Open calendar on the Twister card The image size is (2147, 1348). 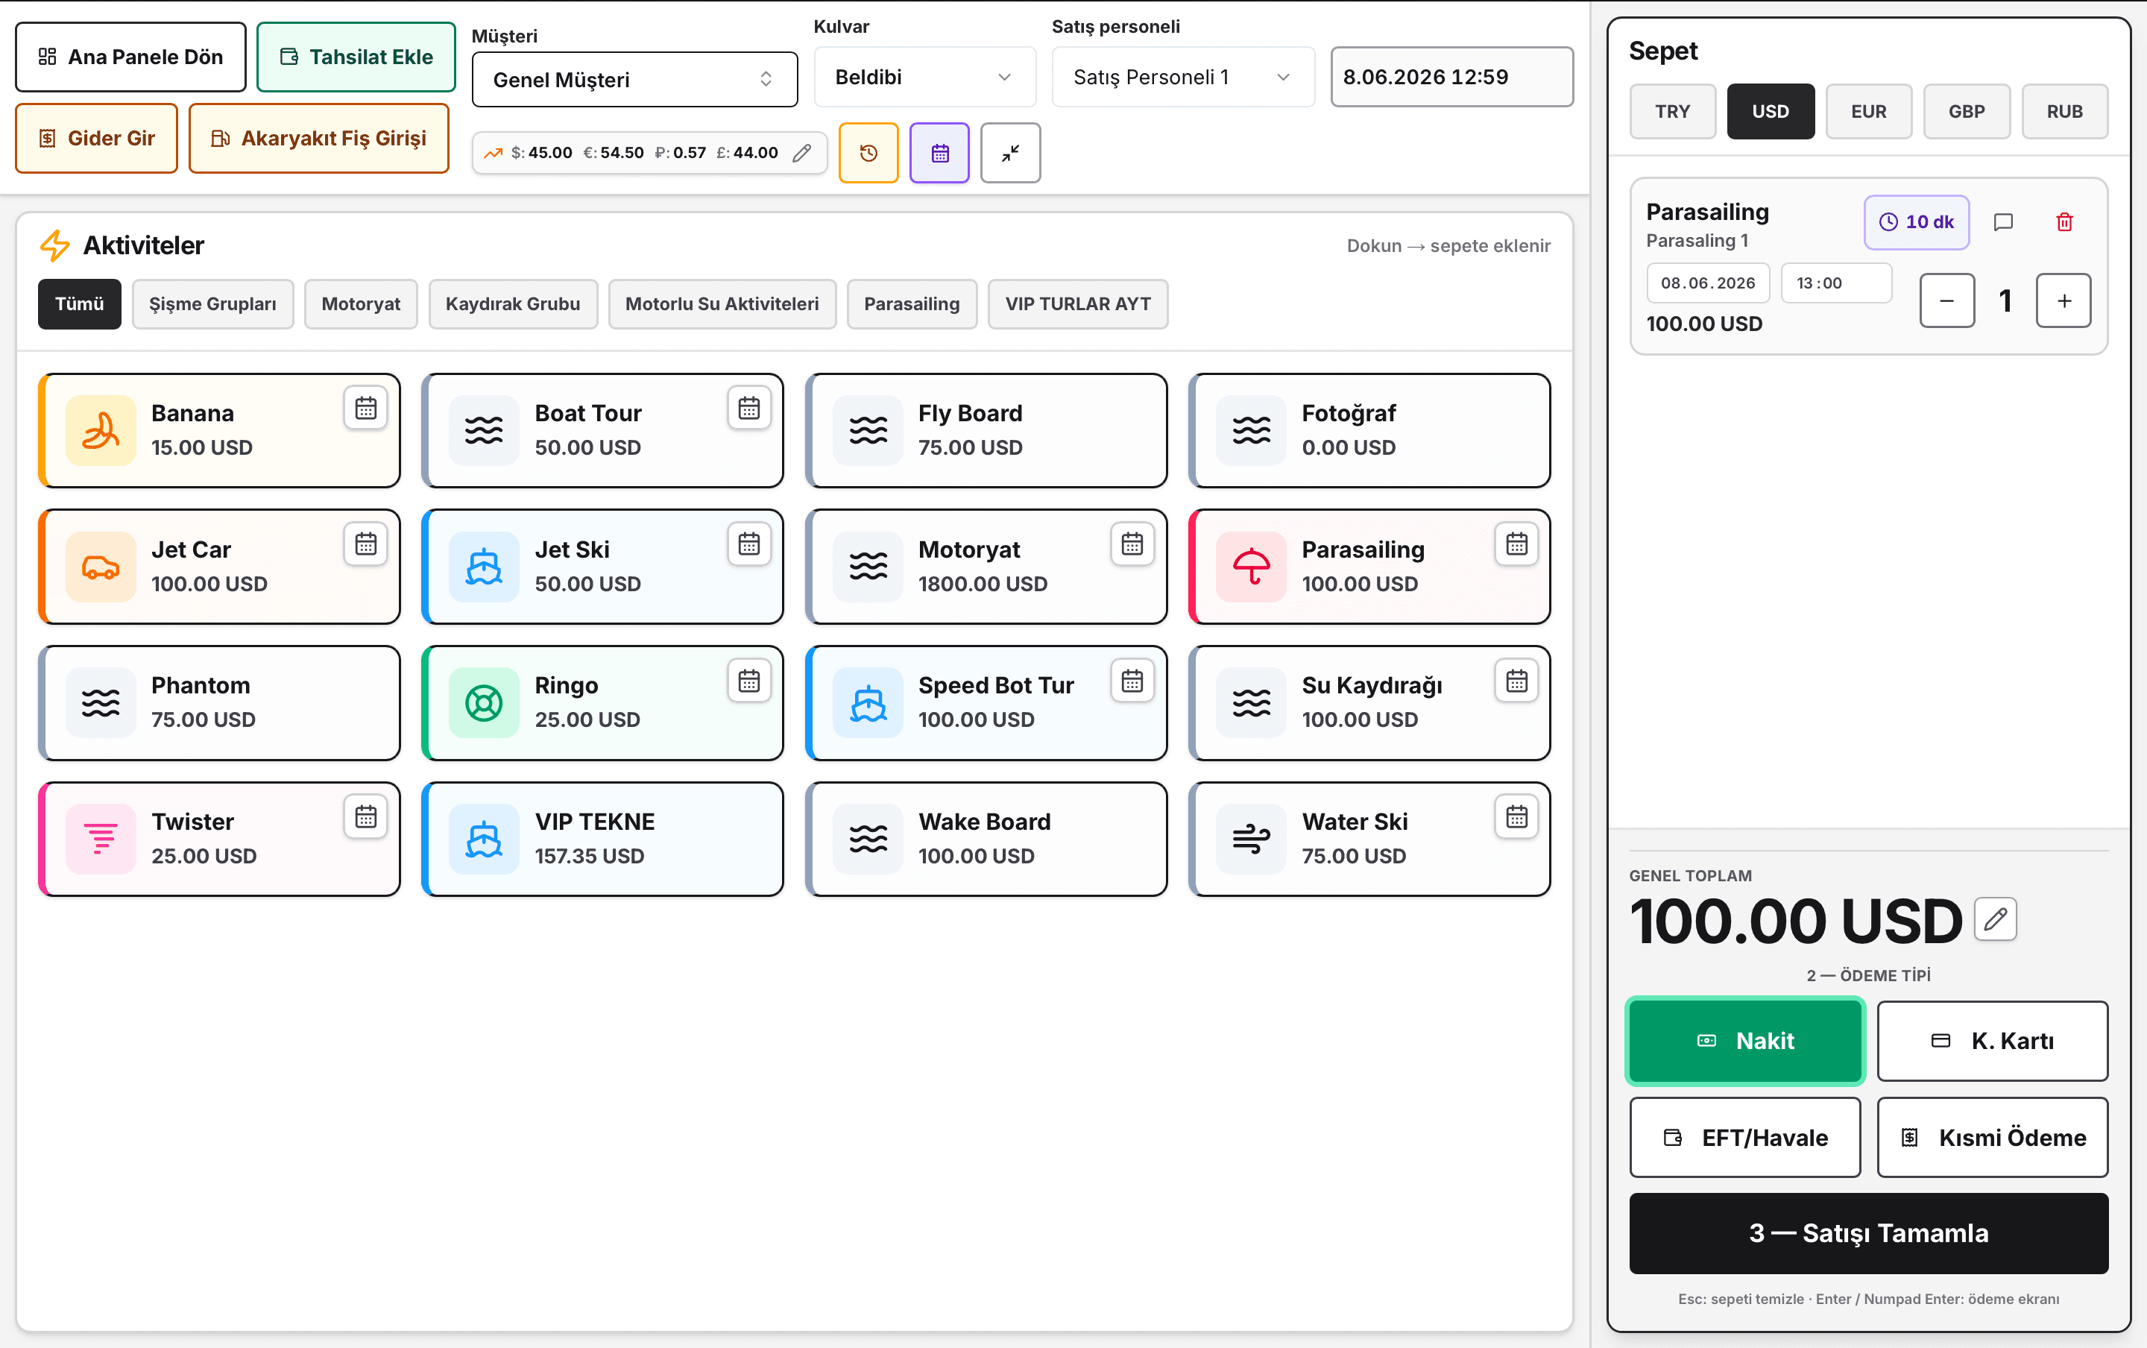tap(365, 816)
